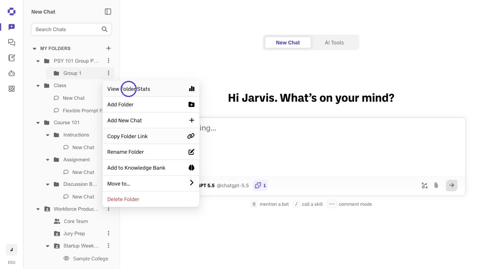Open the chat history icon in left rail
Screen dimensions: 502x269
point(12,42)
